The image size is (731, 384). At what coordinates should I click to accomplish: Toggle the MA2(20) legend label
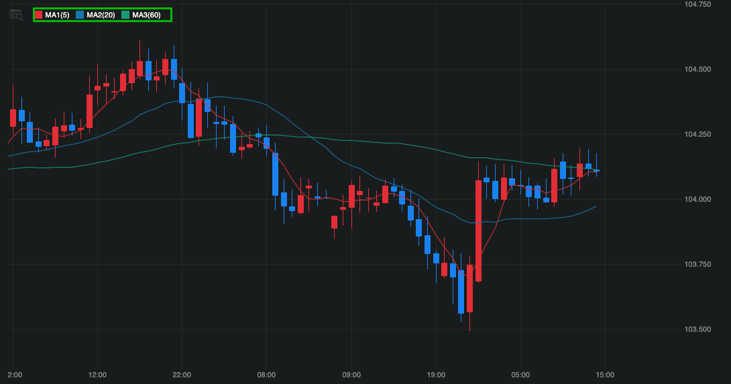tap(101, 15)
